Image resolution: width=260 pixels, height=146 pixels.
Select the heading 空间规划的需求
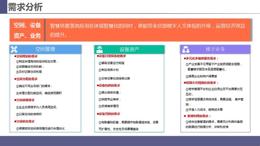click(x=26, y=56)
